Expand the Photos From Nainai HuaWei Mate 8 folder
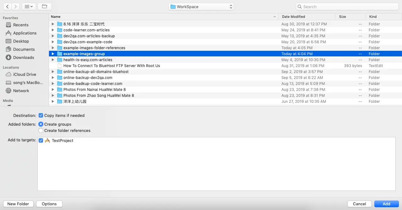 [53, 89]
